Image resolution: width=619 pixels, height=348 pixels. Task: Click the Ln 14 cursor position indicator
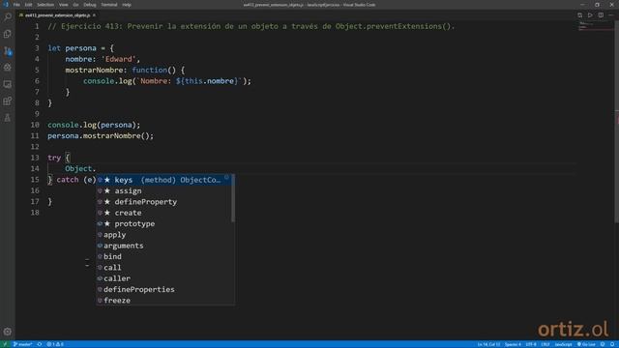pyautogui.click(x=488, y=344)
